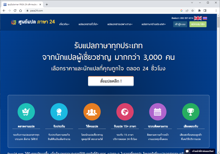The image size is (220, 154).
Task: Switch site language with UK flag
Action: (198, 18)
